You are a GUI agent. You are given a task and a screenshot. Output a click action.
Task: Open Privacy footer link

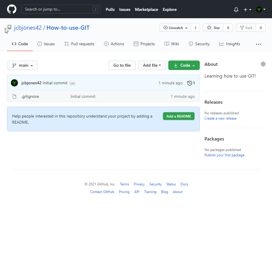click(139, 184)
